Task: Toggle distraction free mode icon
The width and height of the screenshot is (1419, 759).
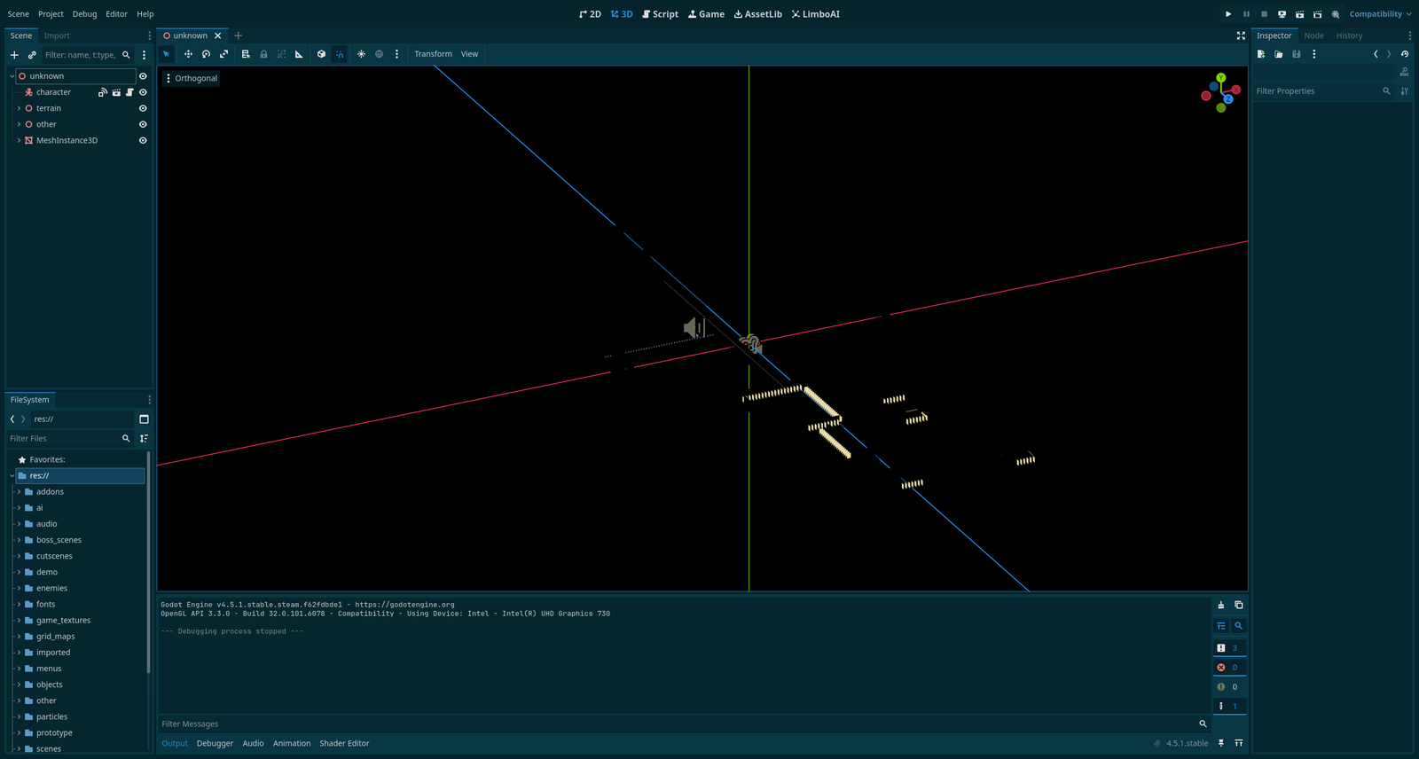Action: tap(1241, 35)
